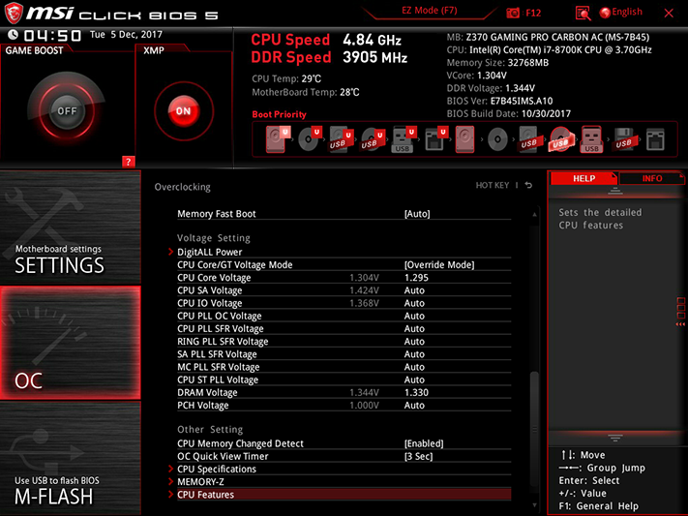Select the UEFI USB hard disk boot icon
The image size is (688, 516).
(x=341, y=139)
